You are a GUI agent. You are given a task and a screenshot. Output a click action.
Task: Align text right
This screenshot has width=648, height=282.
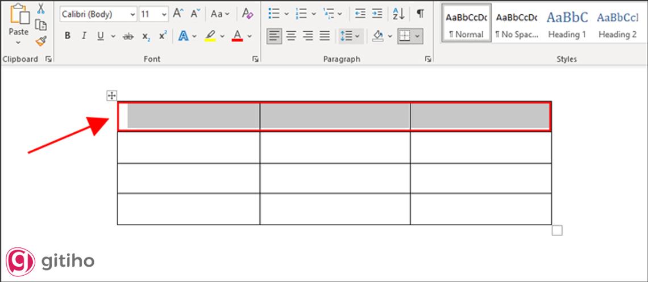[308, 36]
